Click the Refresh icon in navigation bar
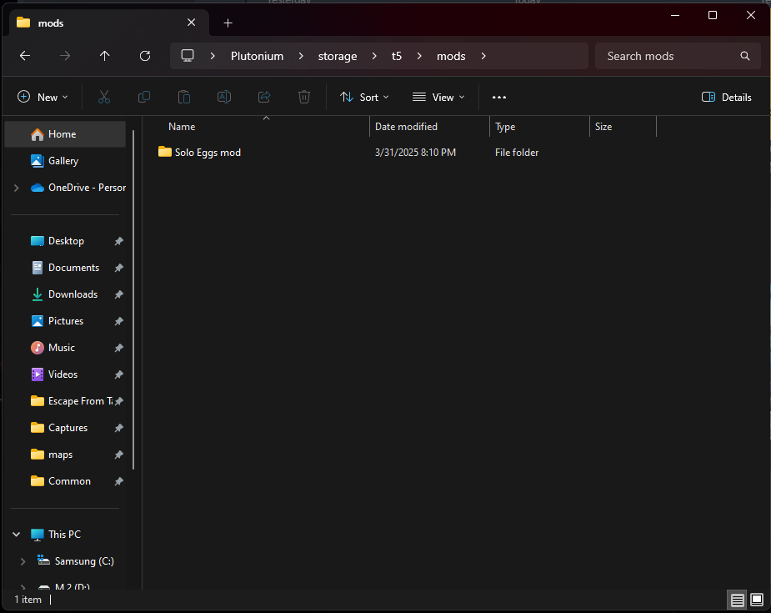771x613 pixels. [x=145, y=56]
